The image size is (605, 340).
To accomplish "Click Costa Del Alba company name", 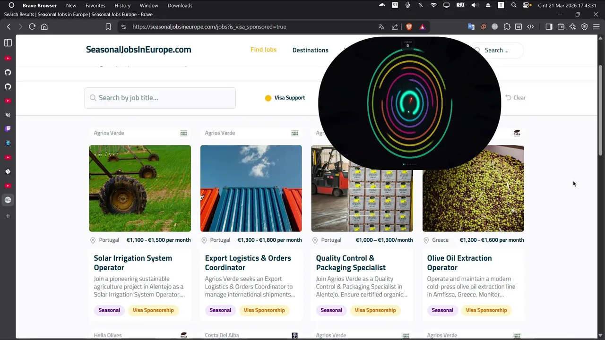I will click(222, 335).
